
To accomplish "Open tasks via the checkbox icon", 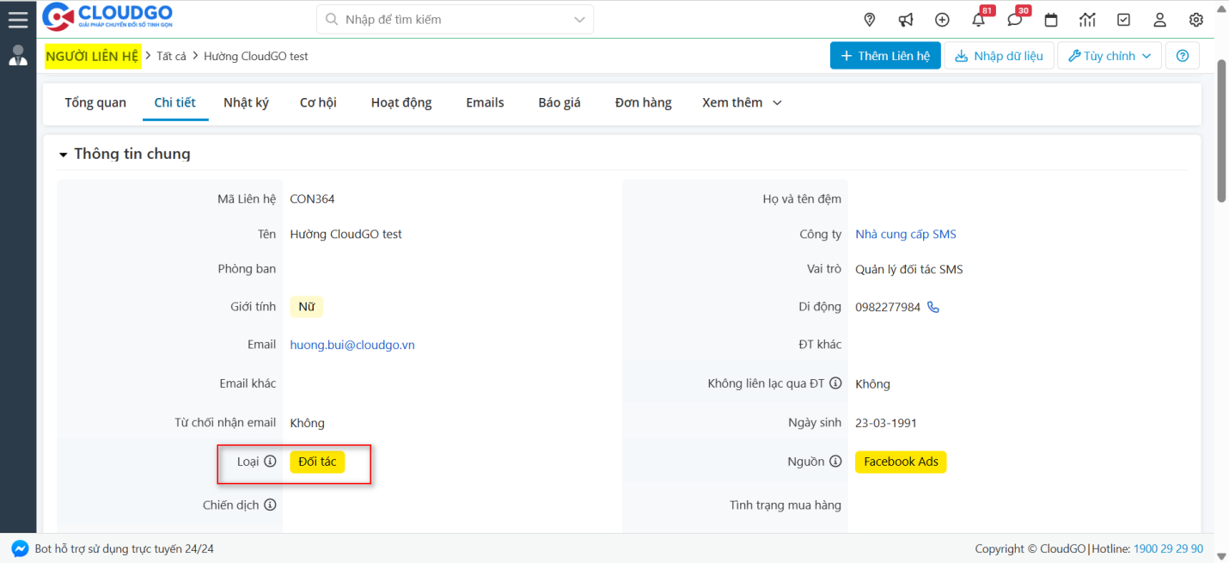I will (x=1123, y=19).
